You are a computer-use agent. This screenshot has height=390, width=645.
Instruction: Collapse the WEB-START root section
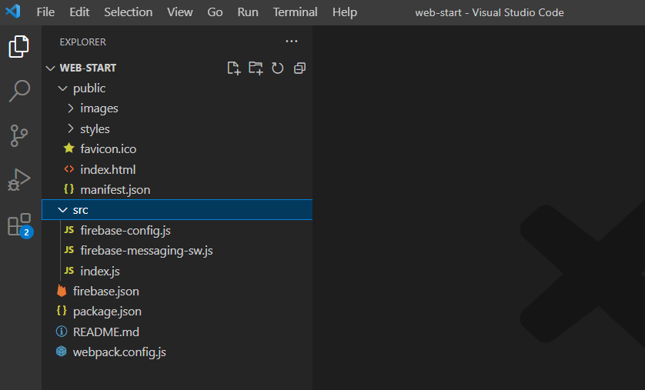(50, 68)
